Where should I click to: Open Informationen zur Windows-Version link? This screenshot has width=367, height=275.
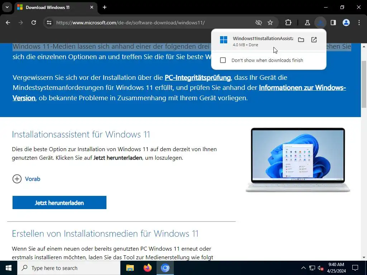click(x=179, y=93)
